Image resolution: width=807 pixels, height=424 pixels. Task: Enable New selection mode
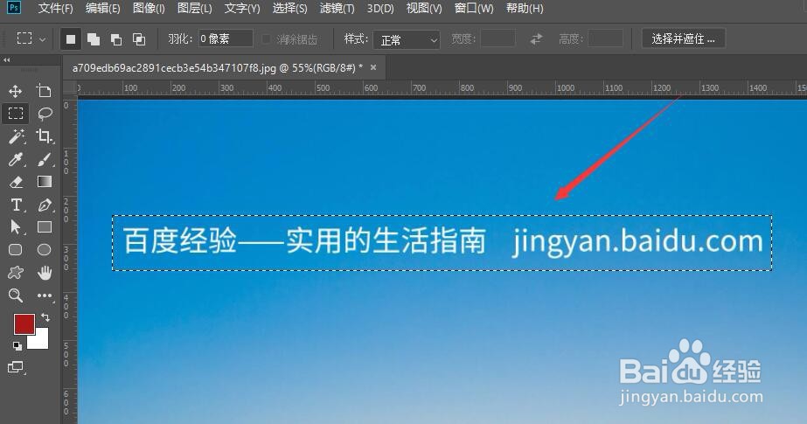(x=71, y=39)
